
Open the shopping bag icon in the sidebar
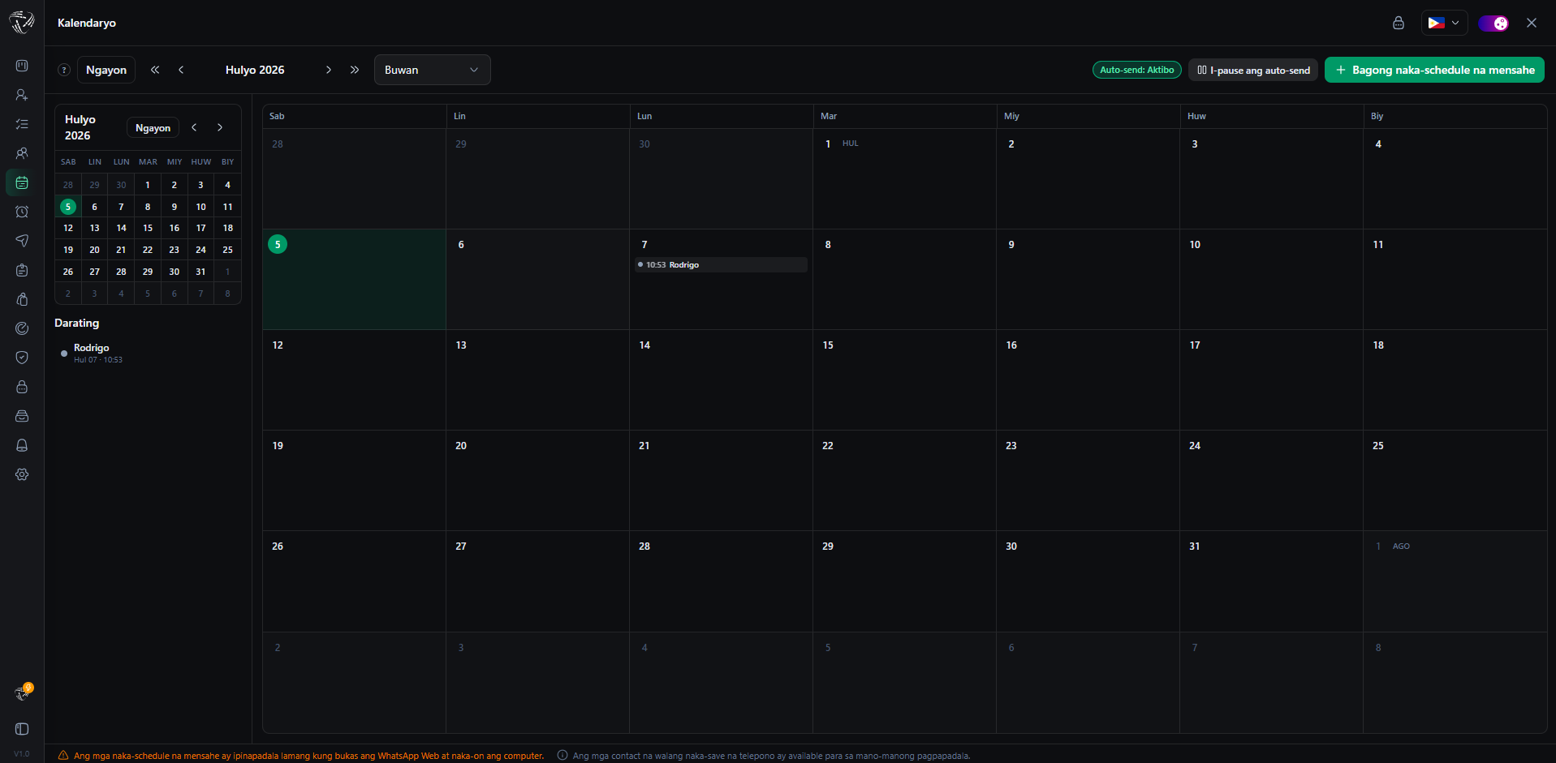22,299
